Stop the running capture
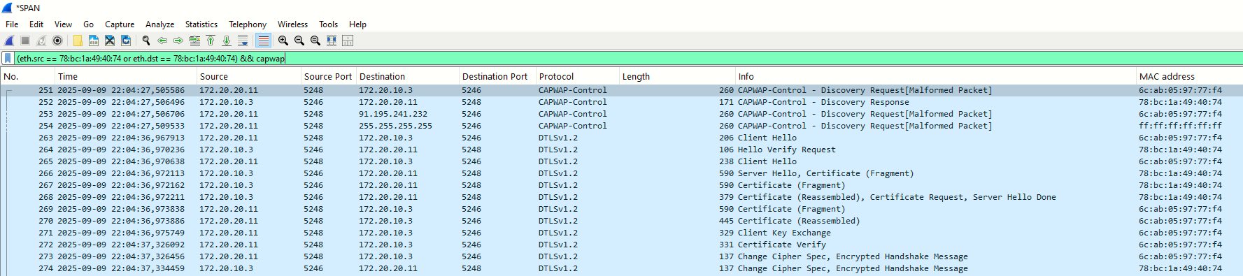The width and height of the screenshot is (1243, 276). coord(25,41)
